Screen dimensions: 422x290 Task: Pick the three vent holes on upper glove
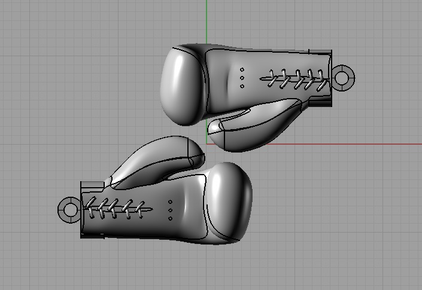[x=242, y=78]
